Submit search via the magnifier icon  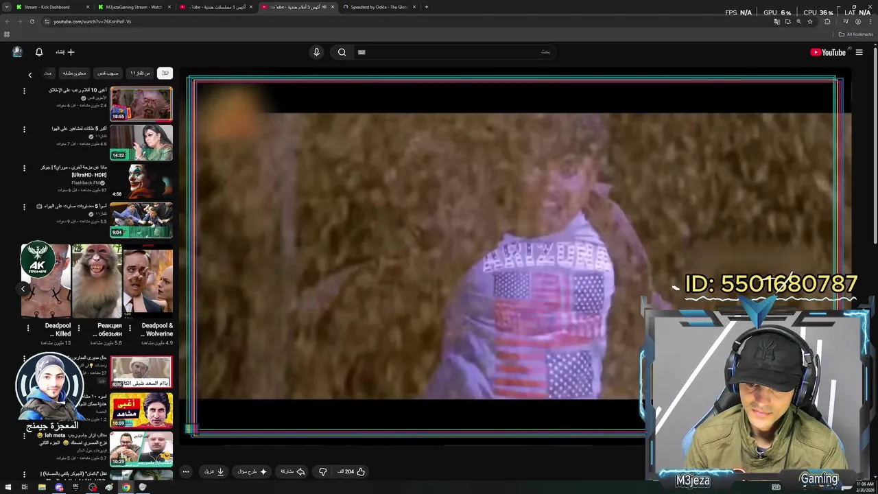tap(342, 52)
